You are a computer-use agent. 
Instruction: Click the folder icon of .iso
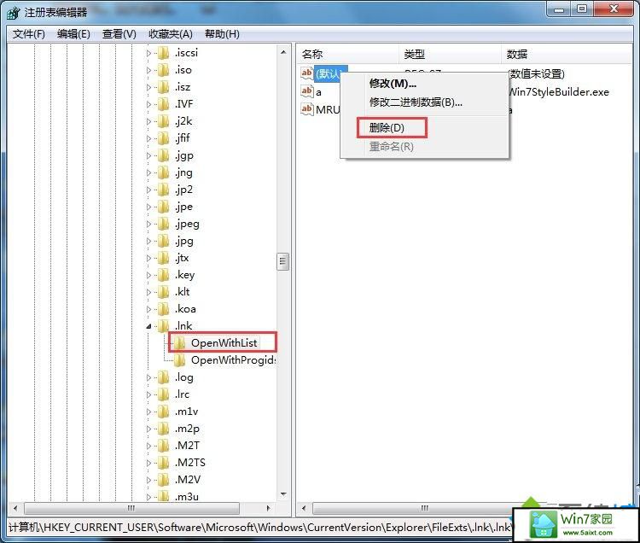point(164,70)
